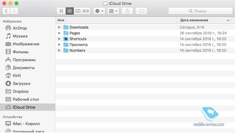Click the download arrow icon for Загрузки
This screenshot has height=133, width=235.
(x=8, y=83)
